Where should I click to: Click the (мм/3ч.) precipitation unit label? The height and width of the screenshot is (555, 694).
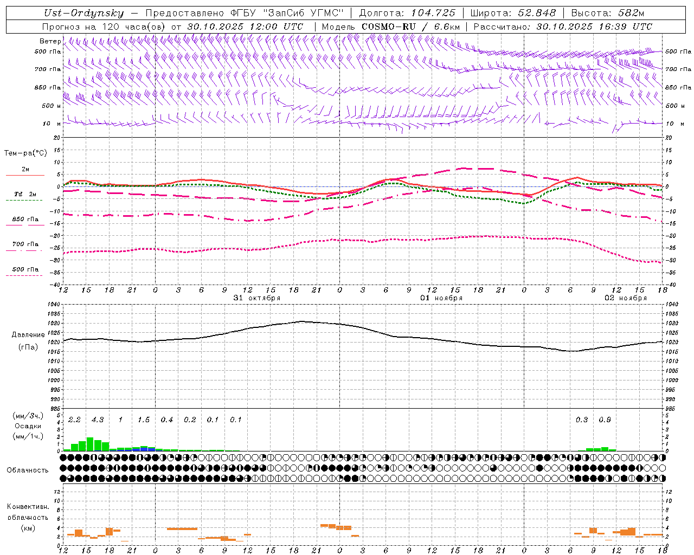point(28,416)
